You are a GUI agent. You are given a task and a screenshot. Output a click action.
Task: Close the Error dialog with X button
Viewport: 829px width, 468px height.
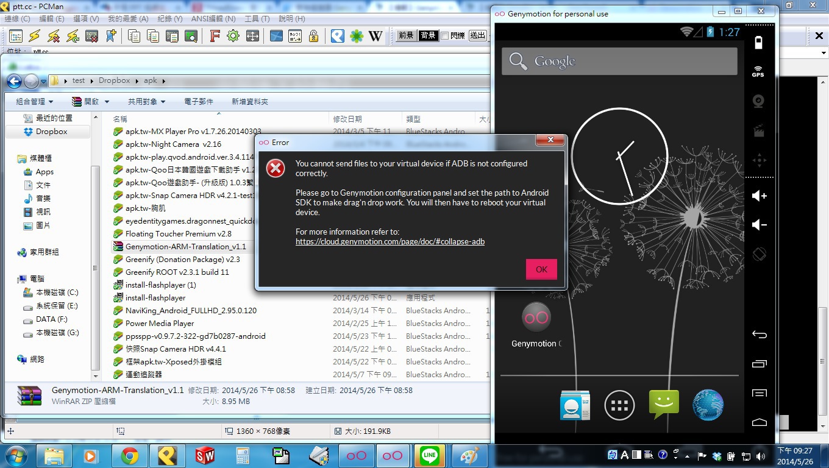tap(550, 140)
